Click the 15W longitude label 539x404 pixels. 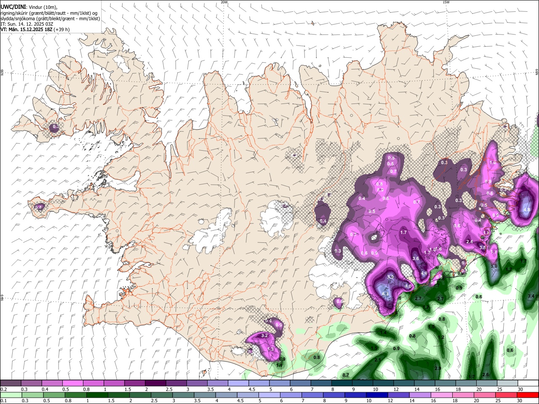[446, 2]
